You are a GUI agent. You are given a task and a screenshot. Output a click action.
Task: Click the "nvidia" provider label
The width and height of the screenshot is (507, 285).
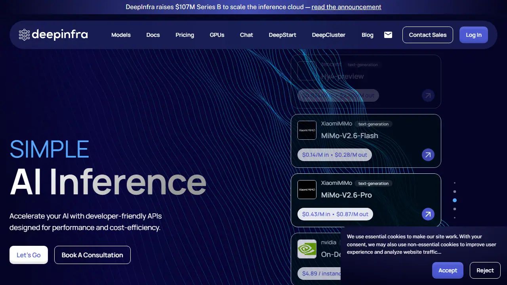tap(329, 242)
